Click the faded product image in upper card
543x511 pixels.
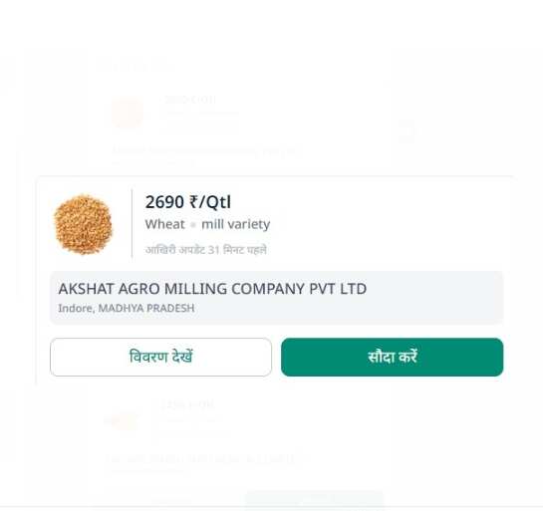(x=128, y=113)
